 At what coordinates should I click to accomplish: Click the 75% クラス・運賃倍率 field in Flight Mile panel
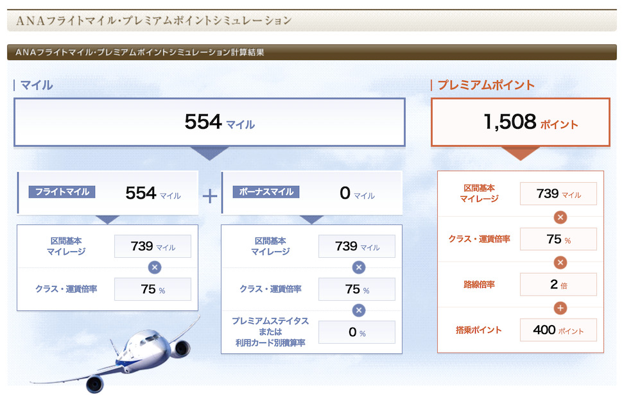click(152, 289)
